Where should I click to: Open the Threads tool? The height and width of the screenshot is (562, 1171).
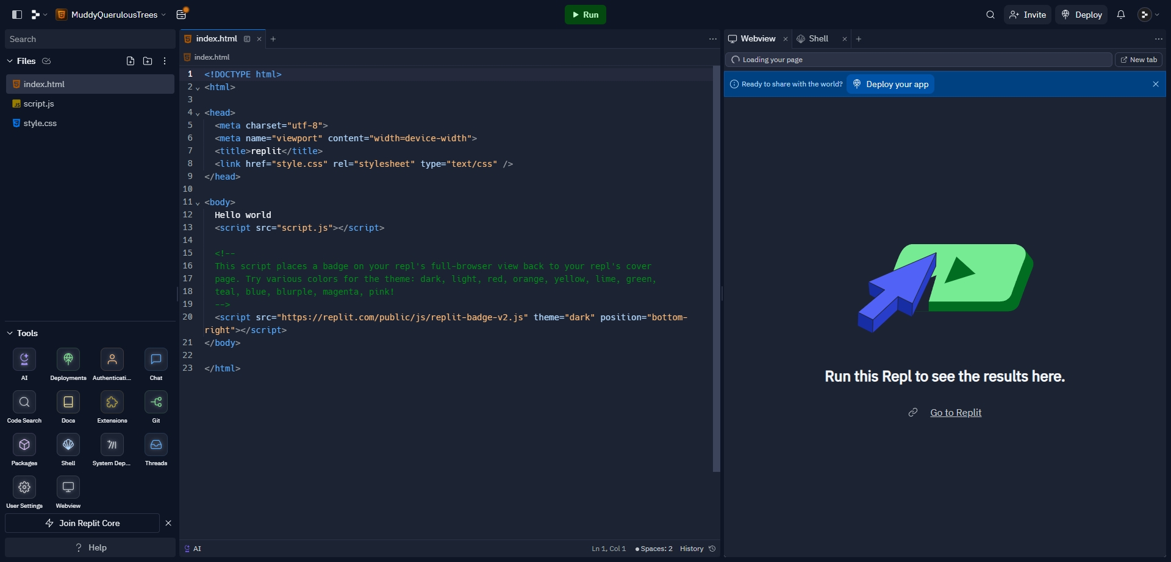pos(156,444)
